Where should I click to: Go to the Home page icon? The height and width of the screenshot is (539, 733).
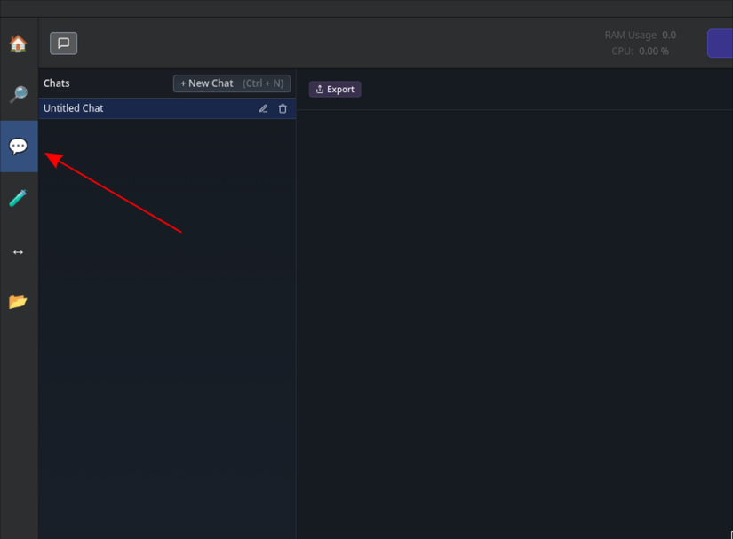coord(19,44)
